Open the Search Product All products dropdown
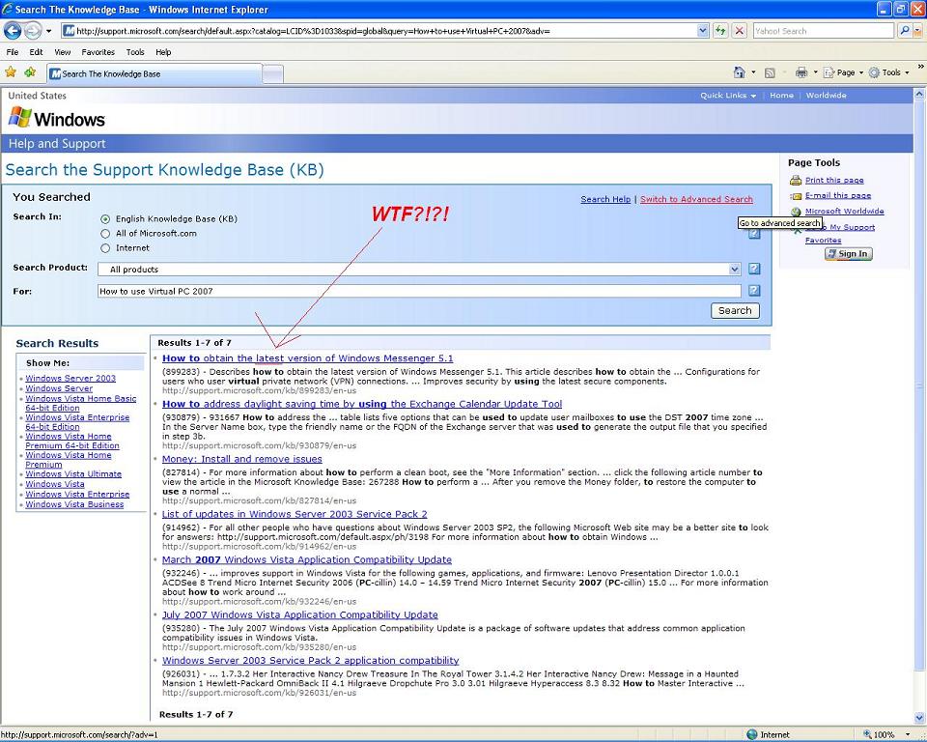927x742 pixels. (419, 270)
